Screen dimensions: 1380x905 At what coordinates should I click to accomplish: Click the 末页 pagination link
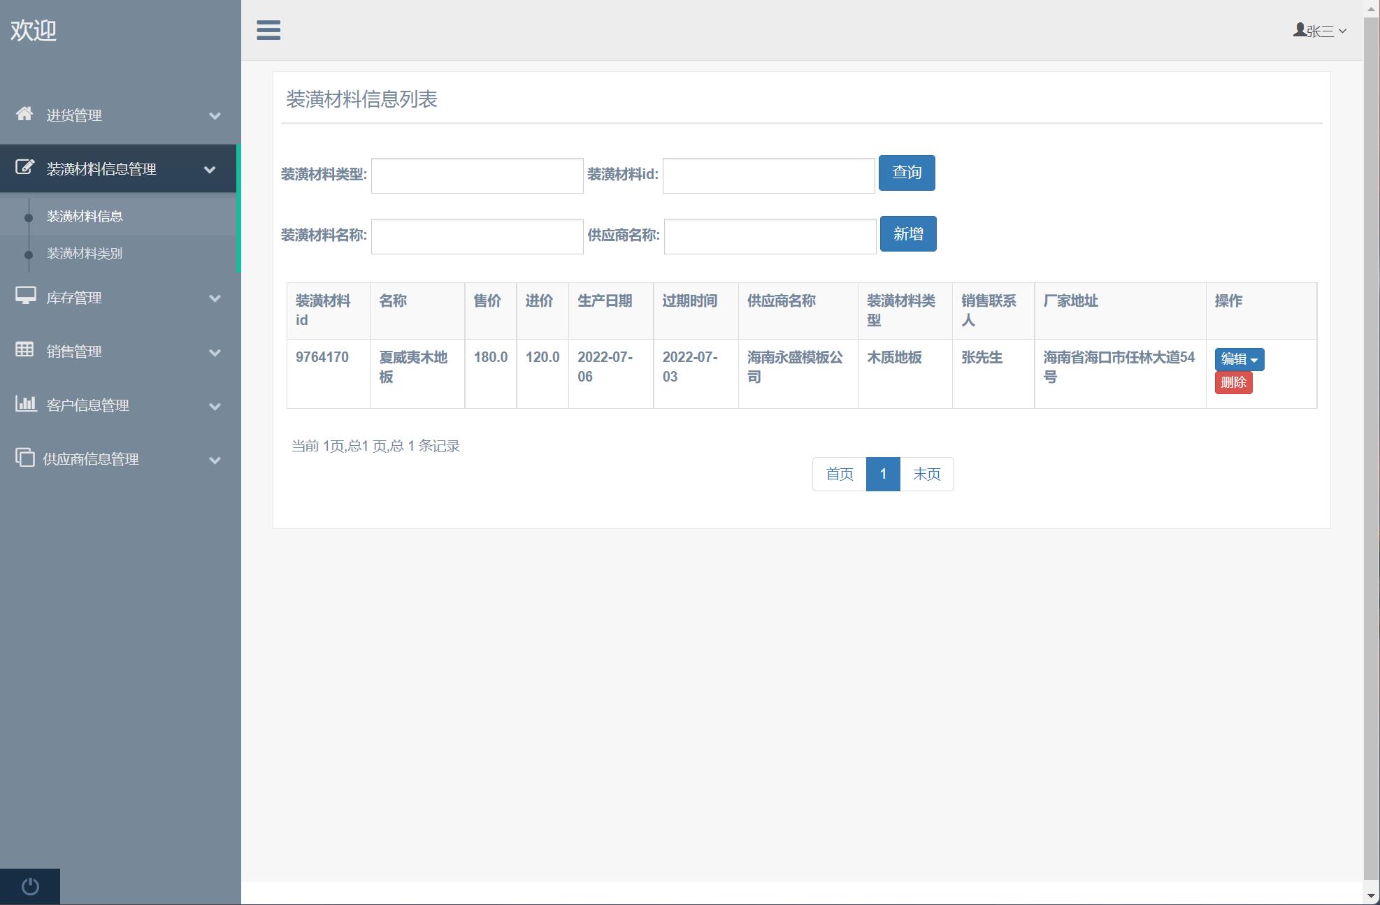click(x=926, y=474)
